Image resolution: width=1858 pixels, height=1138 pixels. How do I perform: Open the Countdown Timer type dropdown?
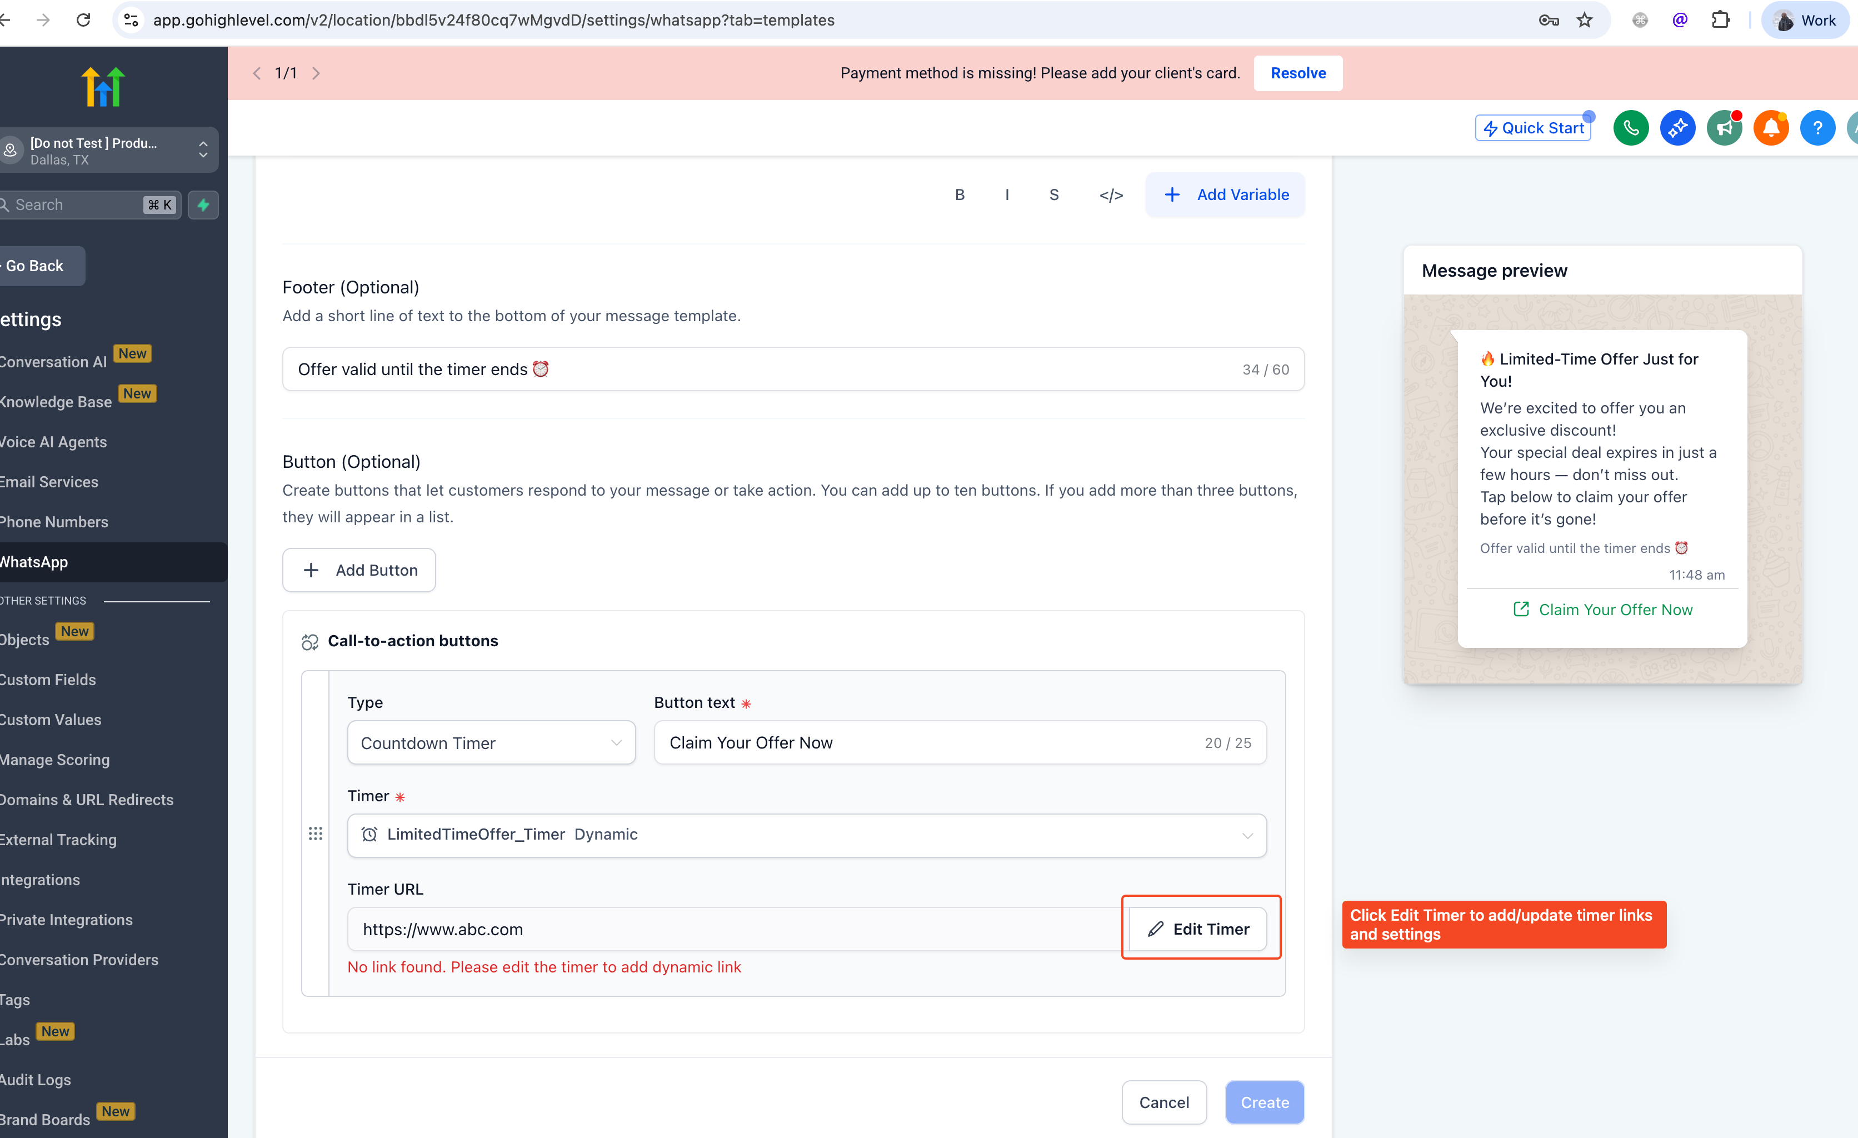click(x=491, y=743)
